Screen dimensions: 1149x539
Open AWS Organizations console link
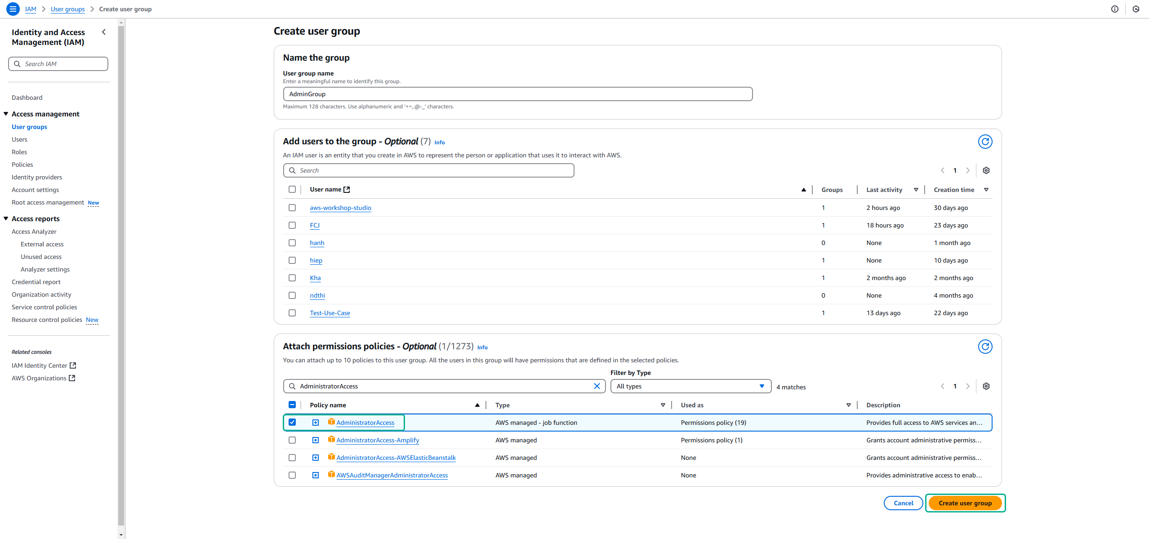click(x=43, y=378)
